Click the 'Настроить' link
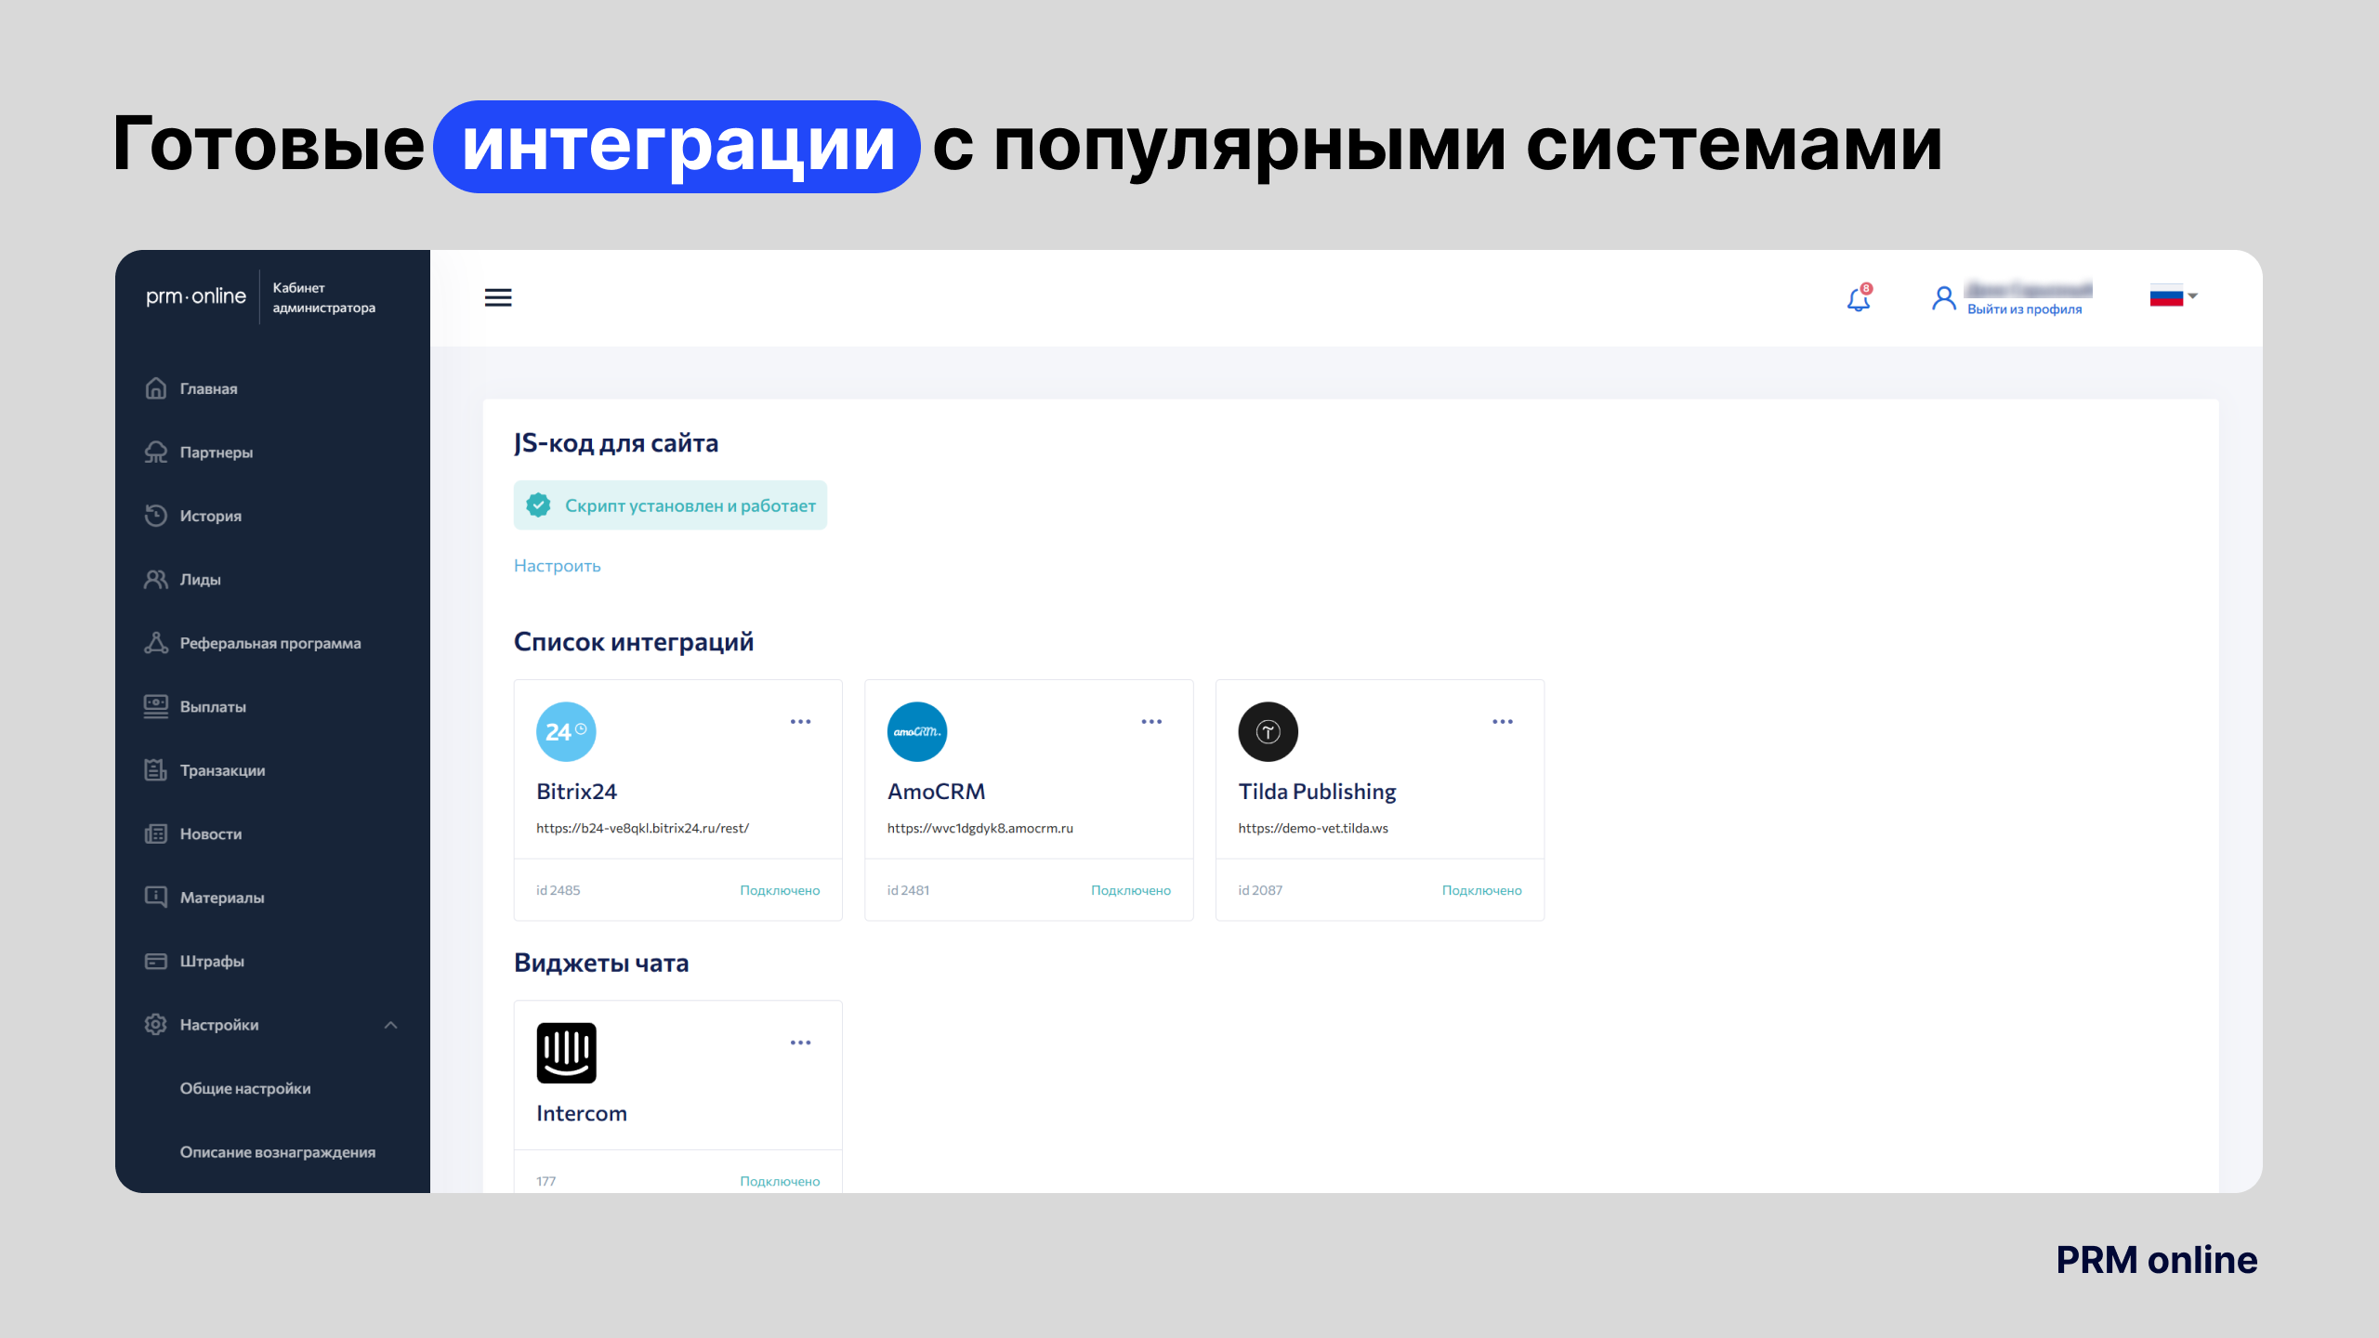Screen dimensions: 2379x1338 tap(558, 566)
